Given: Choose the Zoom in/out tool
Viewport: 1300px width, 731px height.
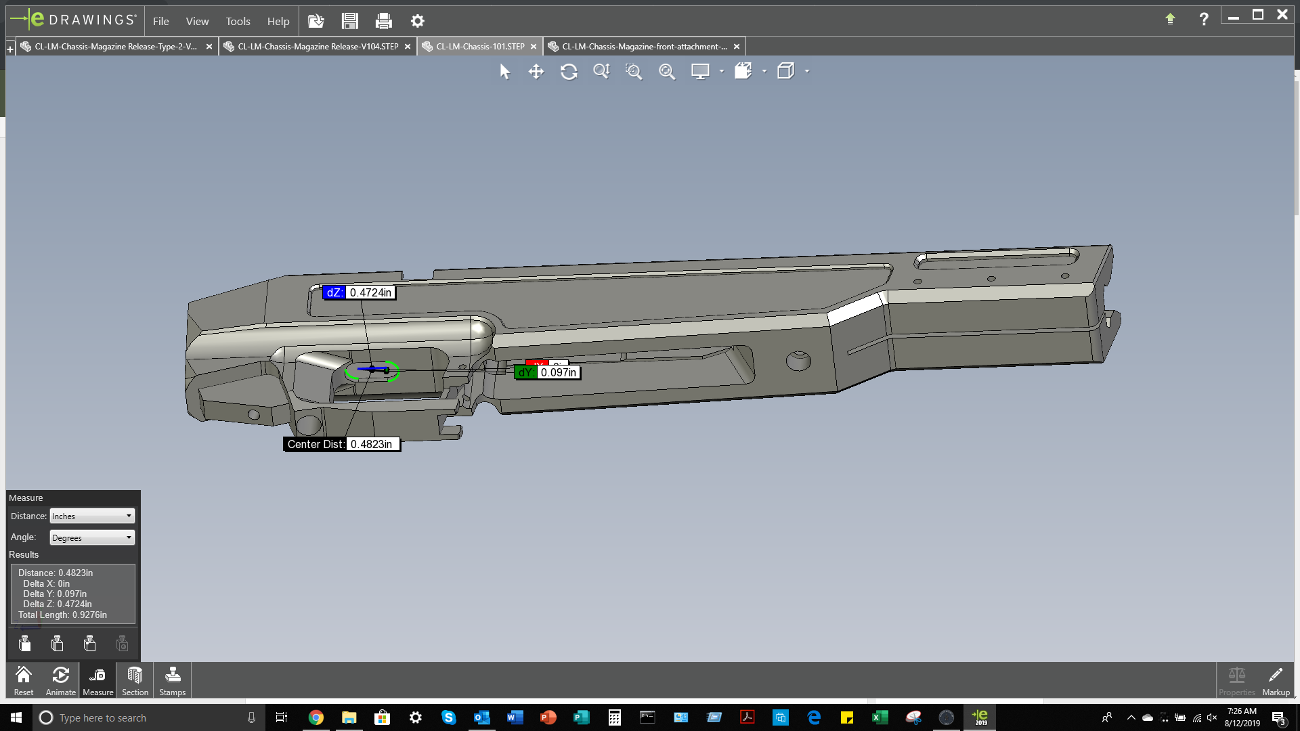Looking at the screenshot, I should pos(601,72).
